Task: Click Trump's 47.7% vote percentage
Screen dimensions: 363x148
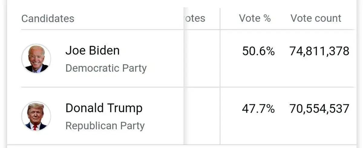Action: (258, 109)
